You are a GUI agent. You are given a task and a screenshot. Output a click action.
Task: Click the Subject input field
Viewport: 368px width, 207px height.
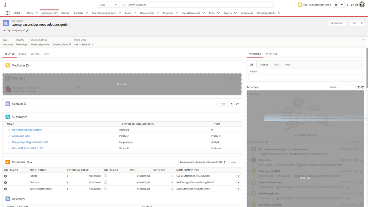tap(305, 77)
